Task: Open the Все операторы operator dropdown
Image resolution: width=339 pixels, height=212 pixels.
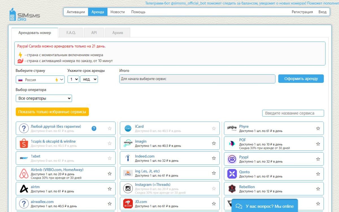Action: 44,98
